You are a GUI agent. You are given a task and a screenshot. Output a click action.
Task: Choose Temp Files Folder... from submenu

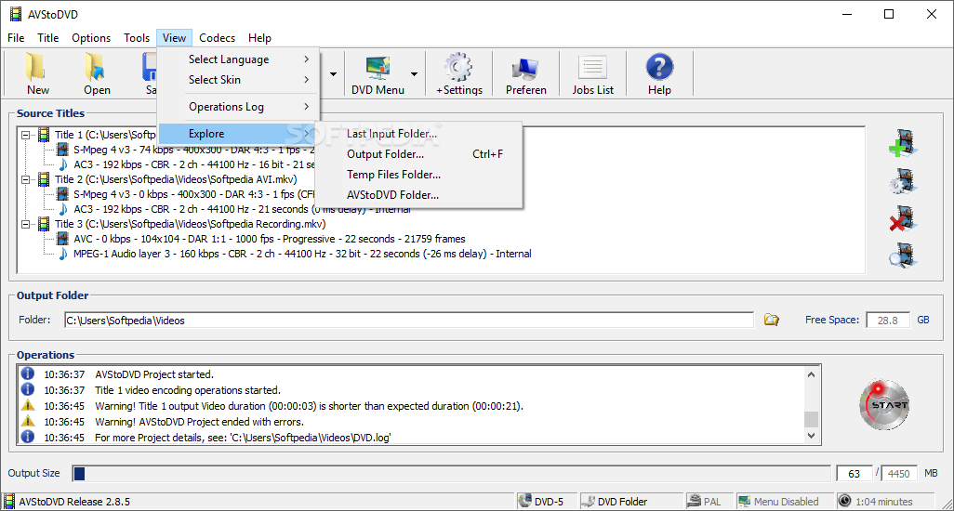tap(418, 175)
